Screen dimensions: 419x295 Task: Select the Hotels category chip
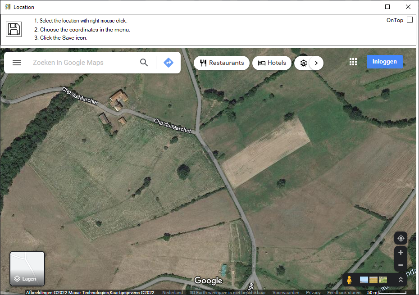[272, 63]
